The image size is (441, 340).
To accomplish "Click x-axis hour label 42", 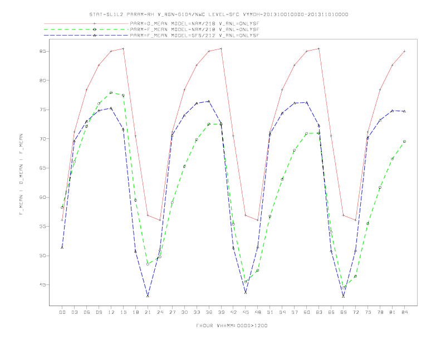I will coord(233,312).
